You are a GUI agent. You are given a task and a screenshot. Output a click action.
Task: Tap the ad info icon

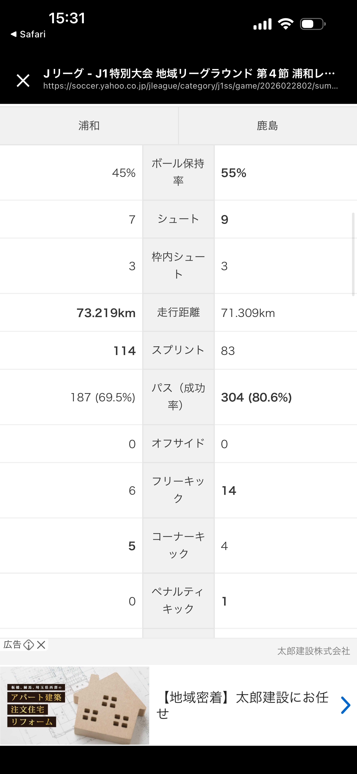pyautogui.click(x=29, y=645)
